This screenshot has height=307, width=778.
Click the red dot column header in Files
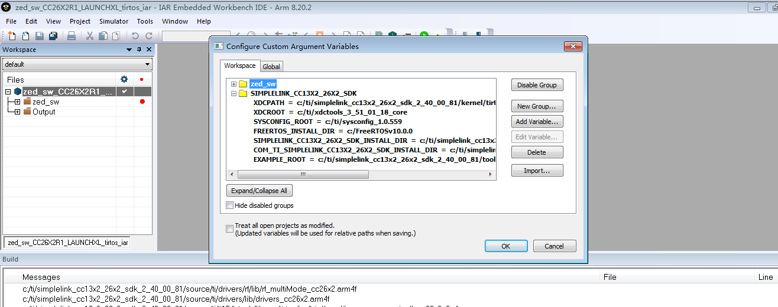[x=142, y=79]
